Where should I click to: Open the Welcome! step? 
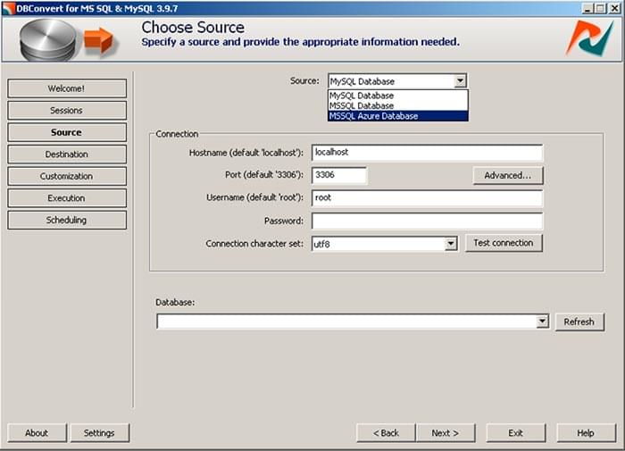tap(67, 88)
